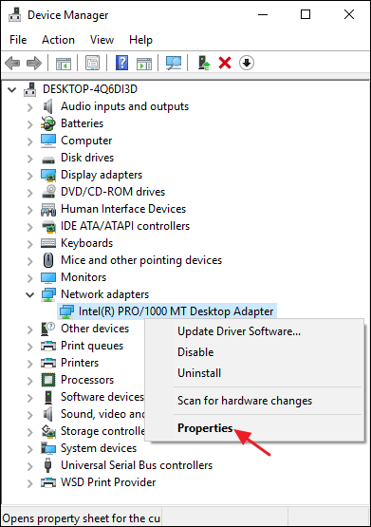Click the red X Uninstall toolbar icon
Viewport: 371px width, 527px height.
click(x=225, y=63)
